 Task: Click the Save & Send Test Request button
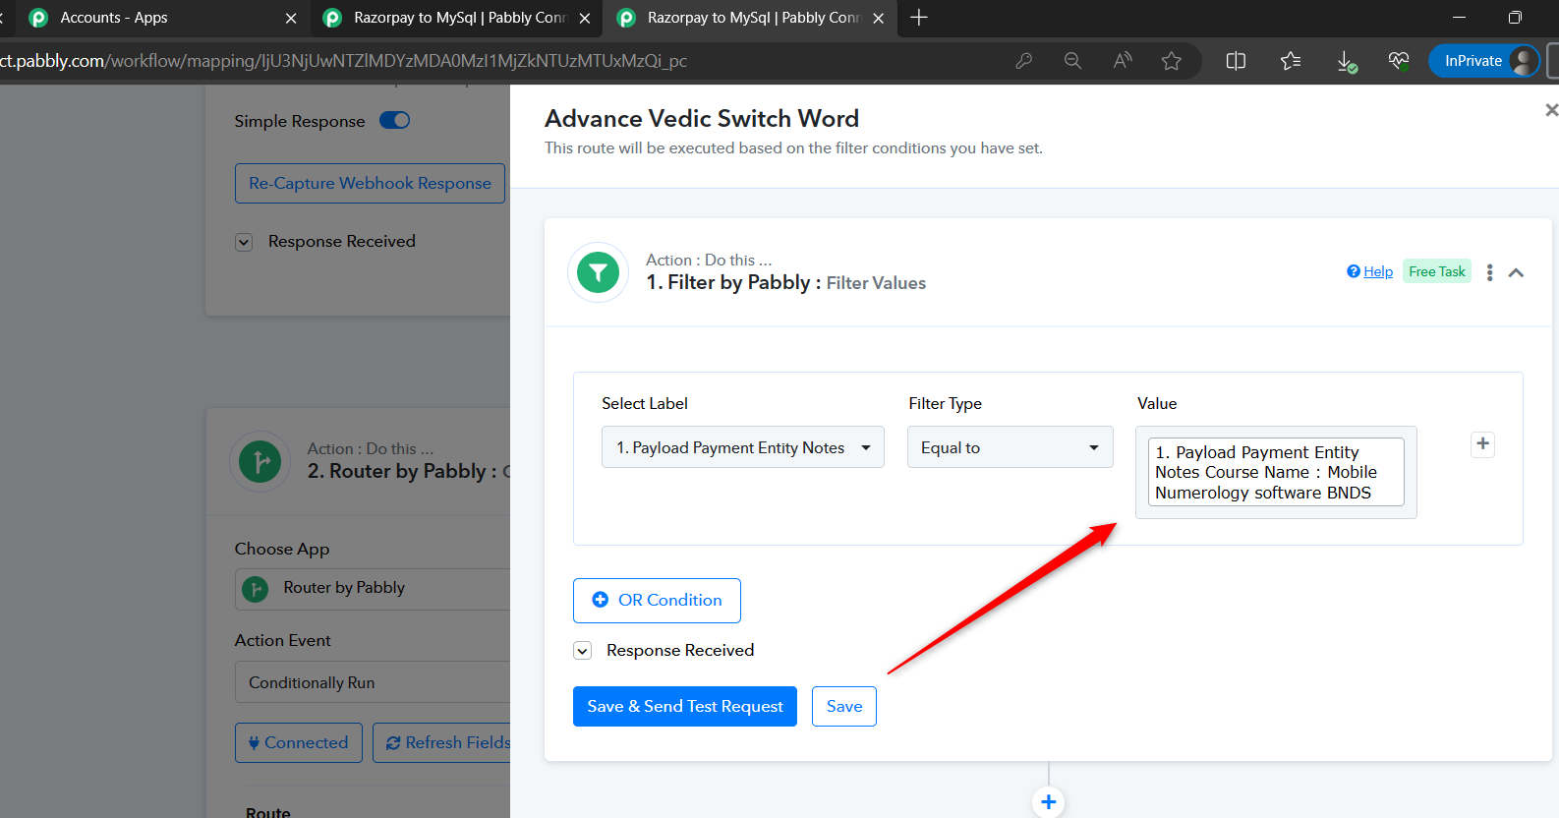click(x=685, y=706)
